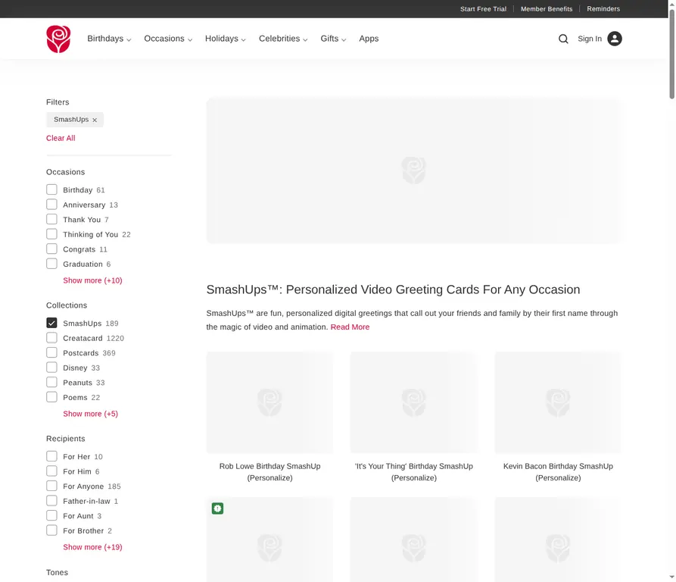The height and width of the screenshot is (582, 676).
Task: Open the Rob Lowe Birthday SmashUp title
Action: tap(270, 472)
